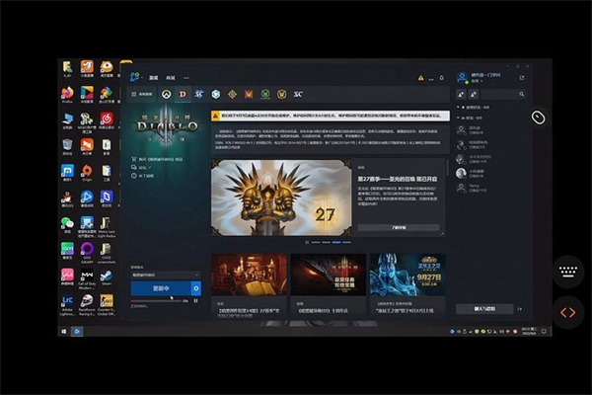Image resolution: width=592 pixels, height=395 pixels.
Task: Click the blue updating button
Action: [160, 288]
